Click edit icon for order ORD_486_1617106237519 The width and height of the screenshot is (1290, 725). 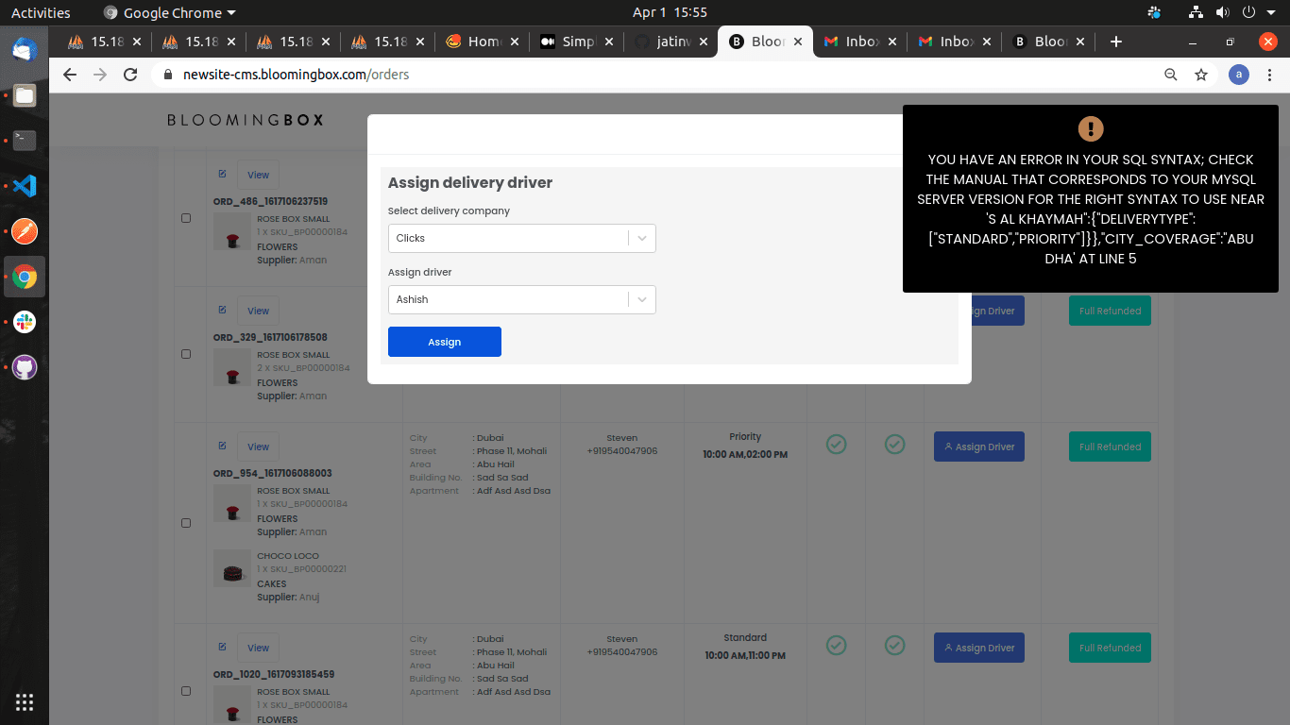tap(223, 174)
